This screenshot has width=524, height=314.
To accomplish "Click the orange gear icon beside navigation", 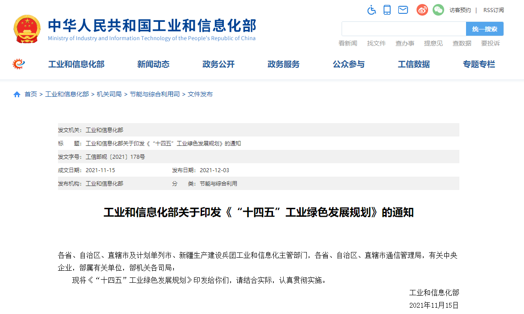I will pyautogui.click(x=19, y=64).
